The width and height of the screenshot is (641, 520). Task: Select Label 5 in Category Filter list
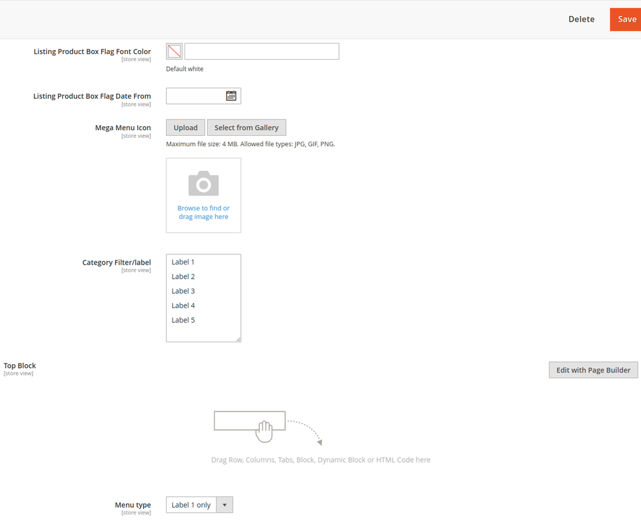coord(203,320)
